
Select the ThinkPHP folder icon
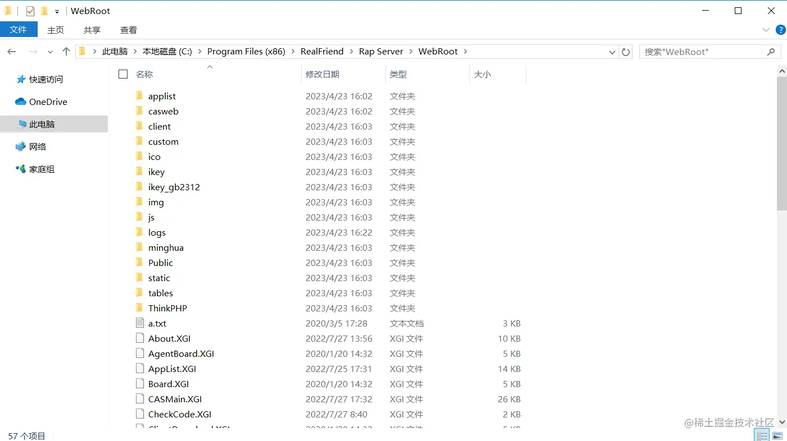(140, 308)
